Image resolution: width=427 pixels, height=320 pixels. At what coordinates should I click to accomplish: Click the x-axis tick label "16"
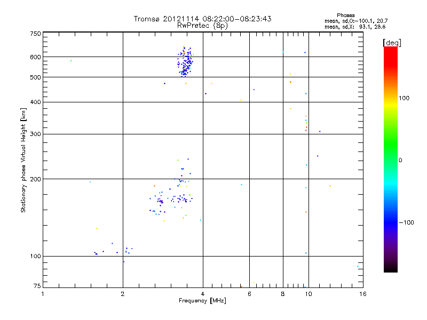tap(363, 294)
